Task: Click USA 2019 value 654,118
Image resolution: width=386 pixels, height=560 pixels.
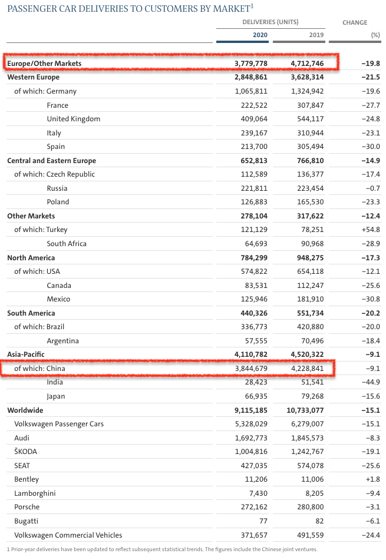Action: [x=310, y=271]
